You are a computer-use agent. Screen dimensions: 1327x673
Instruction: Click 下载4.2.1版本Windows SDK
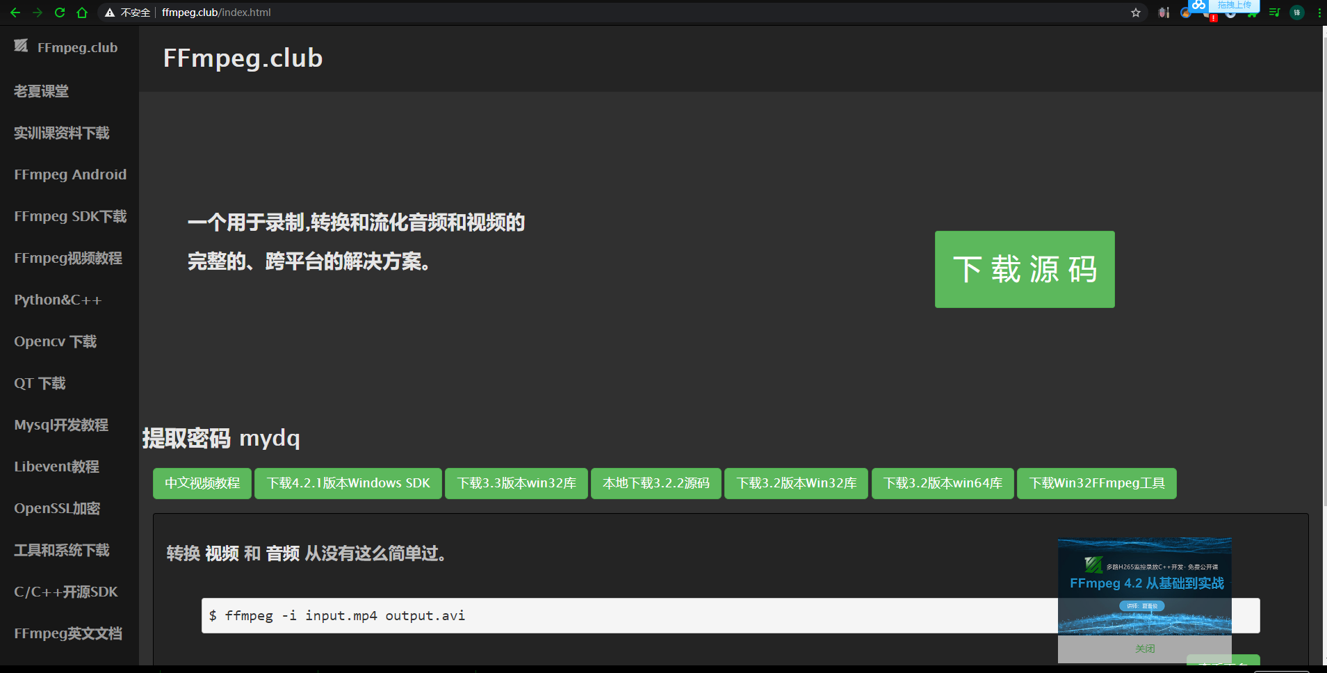[348, 483]
